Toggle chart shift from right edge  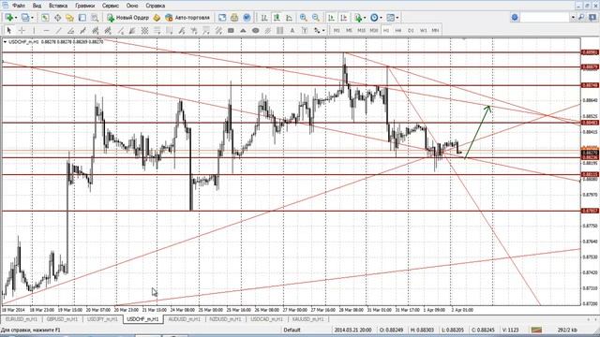click(x=344, y=18)
